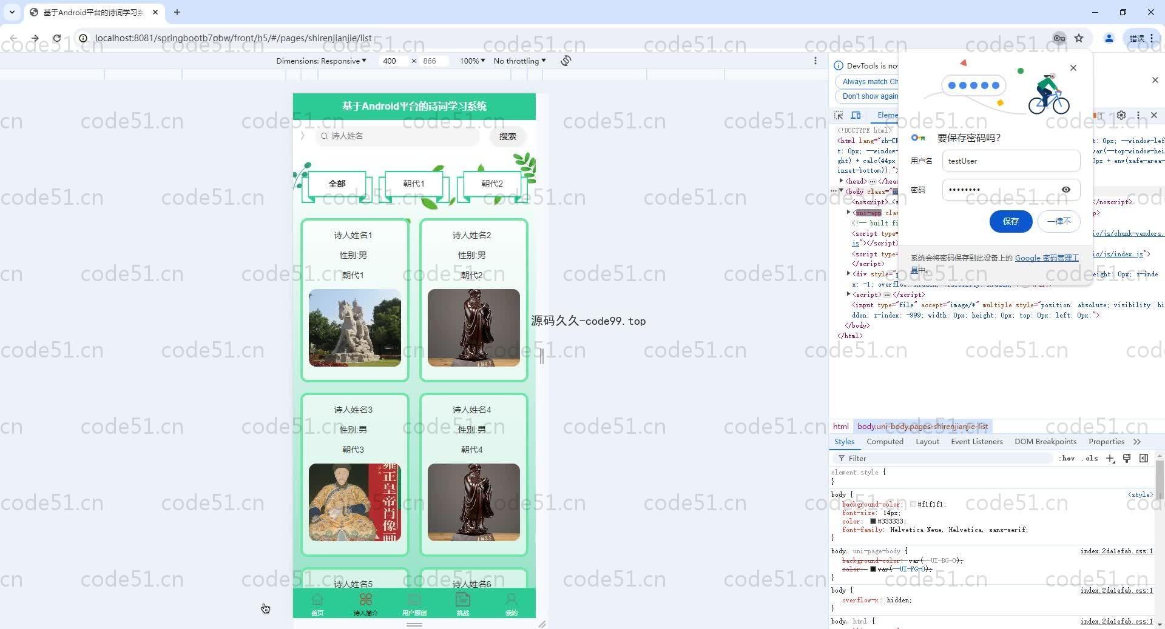Open color swatch for var(--UI-FG-0)
Image resolution: width=1165 pixels, height=629 pixels.
873,569
